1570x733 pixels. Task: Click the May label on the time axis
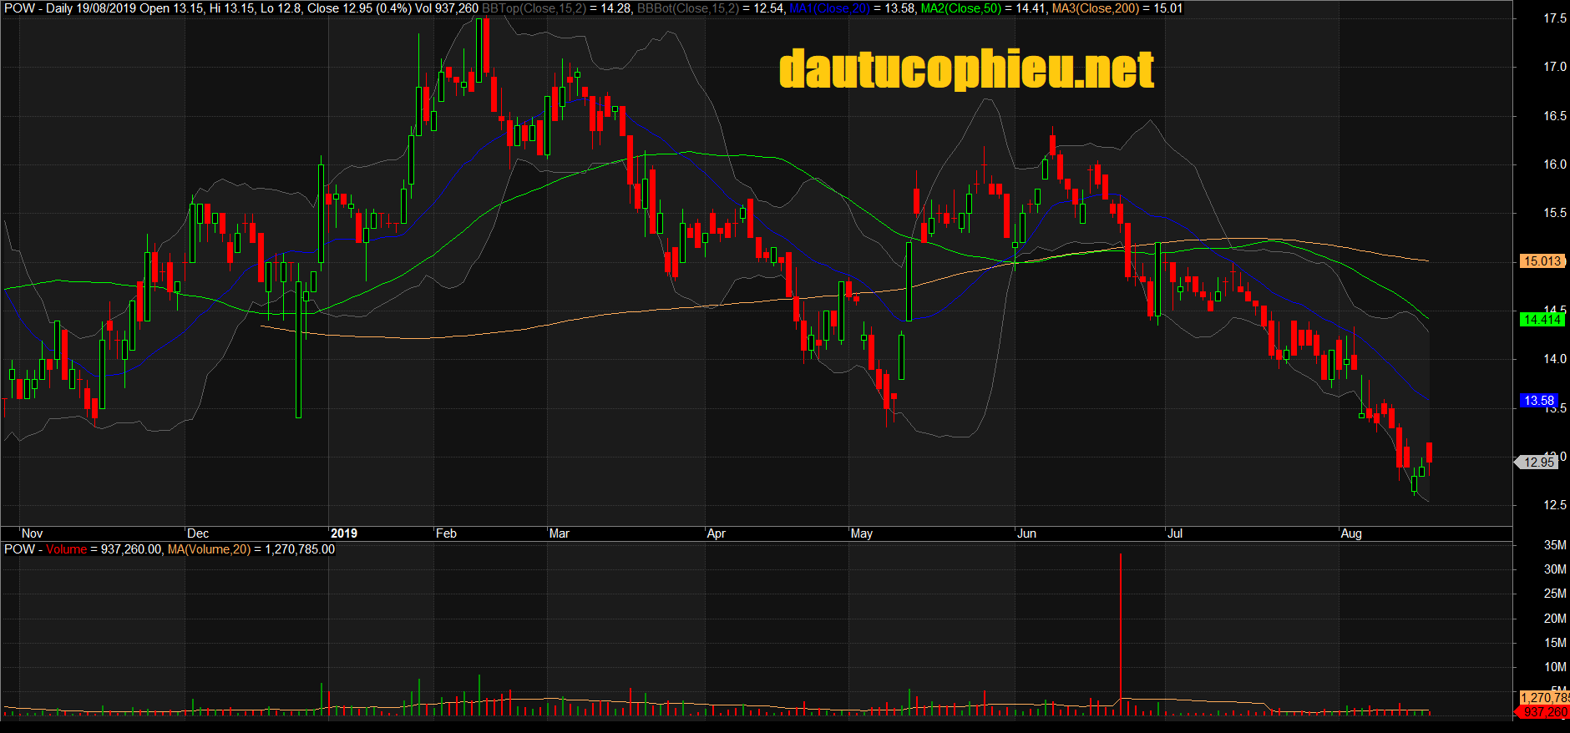862,533
